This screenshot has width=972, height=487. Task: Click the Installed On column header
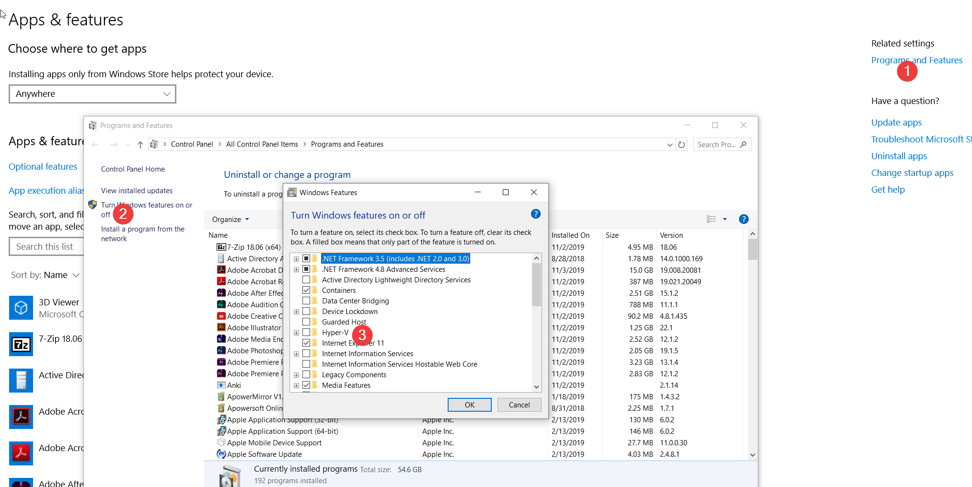(x=570, y=235)
